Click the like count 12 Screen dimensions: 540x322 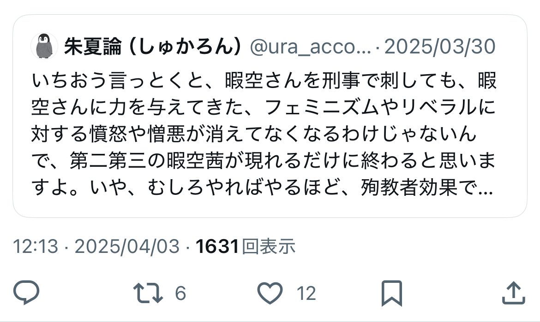click(x=306, y=293)
